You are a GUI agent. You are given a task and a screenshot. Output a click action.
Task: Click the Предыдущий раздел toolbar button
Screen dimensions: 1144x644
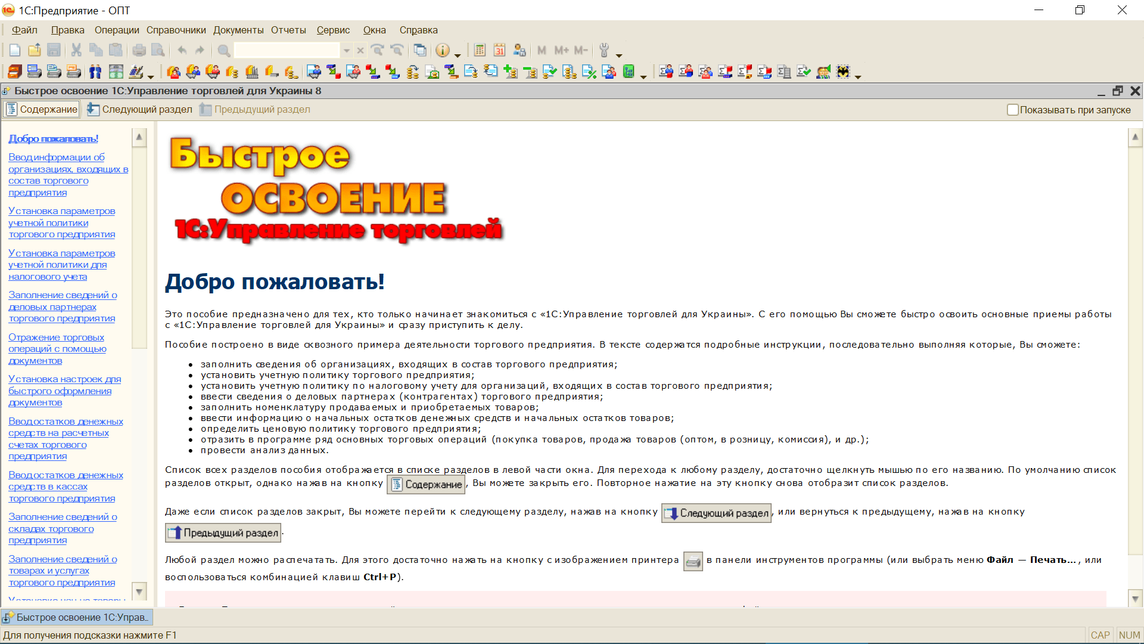[x=254, y=109]
